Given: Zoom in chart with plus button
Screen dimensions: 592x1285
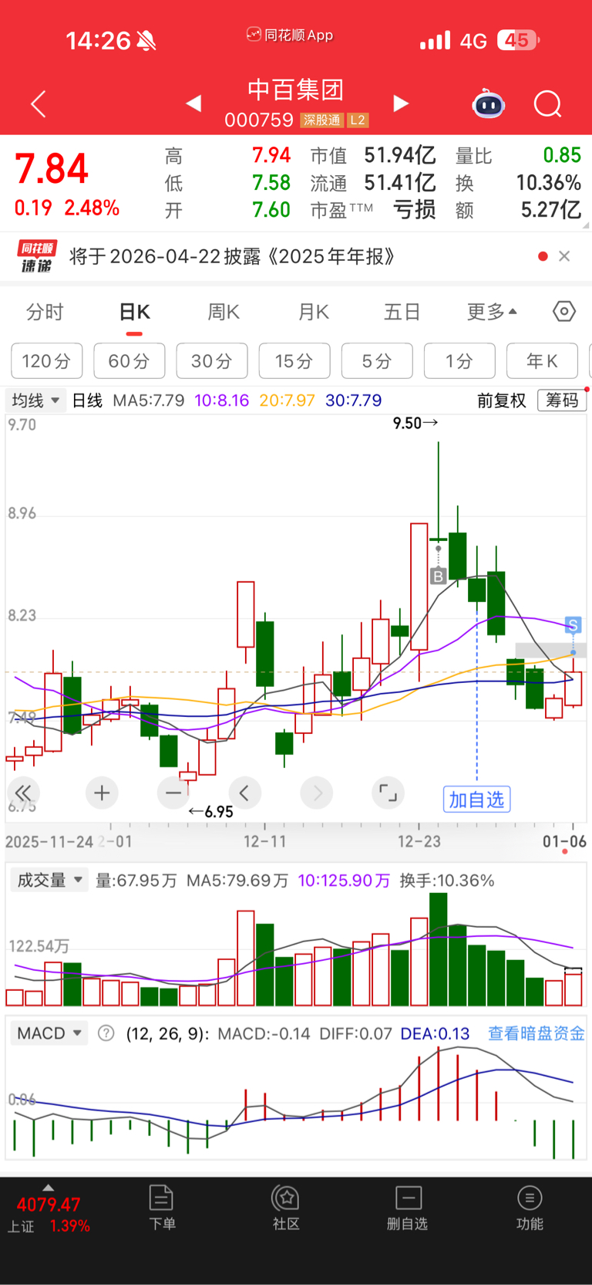Looking at the screenshot, I should (102, 793).
